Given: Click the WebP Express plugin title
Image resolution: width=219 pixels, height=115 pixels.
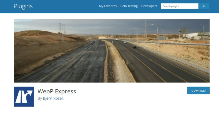Looking at the screenshot, I should click(x=57, y=91).
